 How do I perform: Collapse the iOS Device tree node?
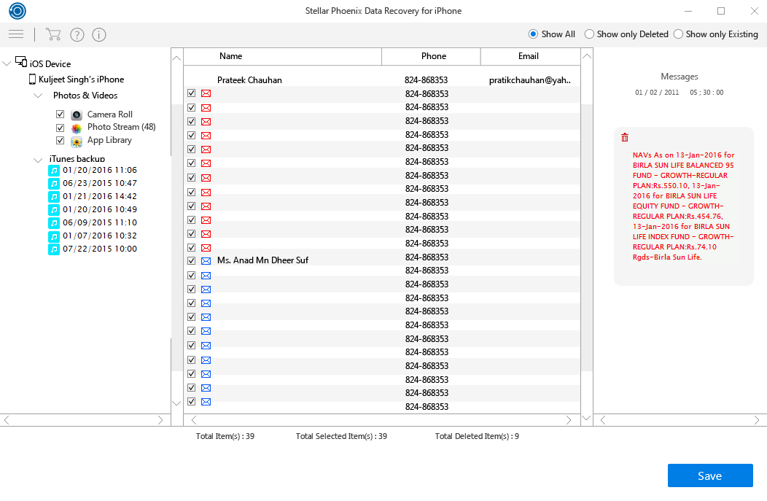coord(7,63)
